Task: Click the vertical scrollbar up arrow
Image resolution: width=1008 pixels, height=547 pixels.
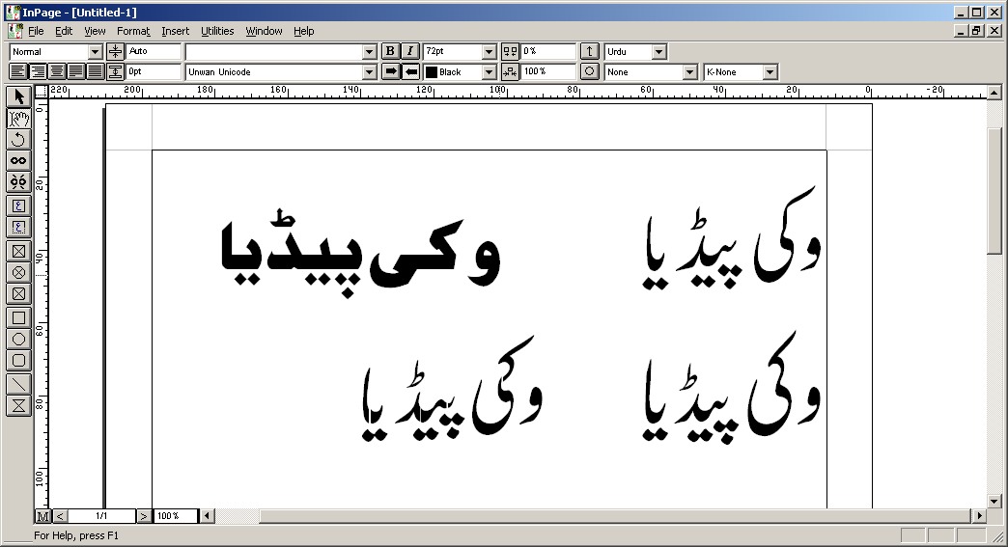Action: (994, 93)
